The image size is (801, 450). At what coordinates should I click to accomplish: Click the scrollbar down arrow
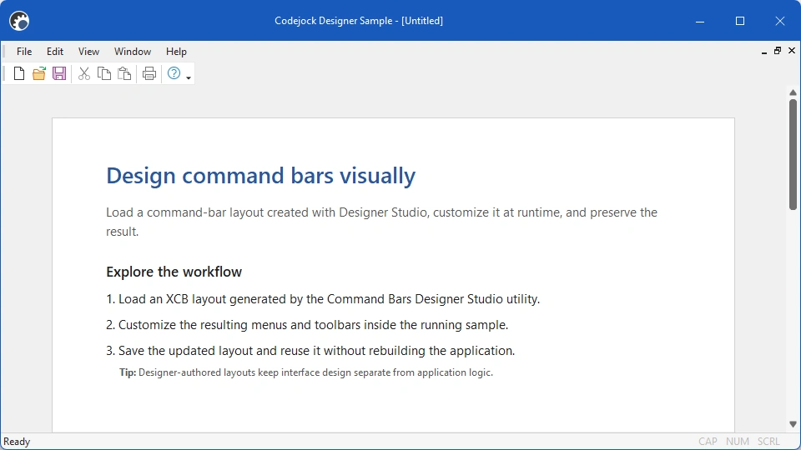(793, 424)
